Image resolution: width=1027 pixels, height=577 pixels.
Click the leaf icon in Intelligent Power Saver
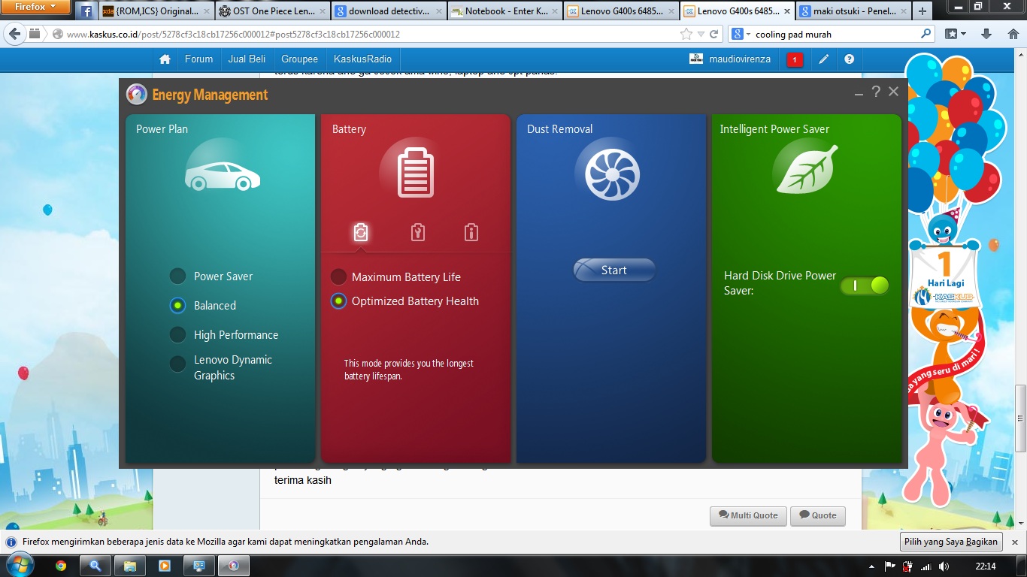coord(805,169)
